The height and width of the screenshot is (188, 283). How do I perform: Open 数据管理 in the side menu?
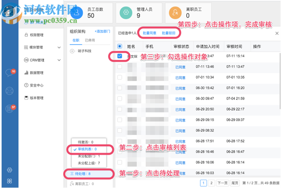point(37,73)
